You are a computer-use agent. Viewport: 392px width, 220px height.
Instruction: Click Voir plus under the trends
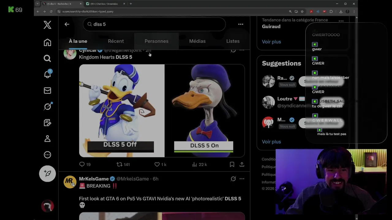pos(271,42)
